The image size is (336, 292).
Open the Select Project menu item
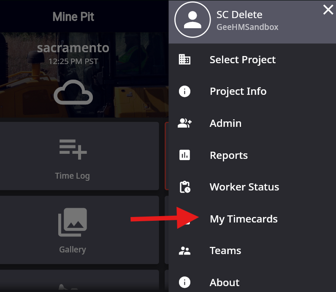coord(242,60)
